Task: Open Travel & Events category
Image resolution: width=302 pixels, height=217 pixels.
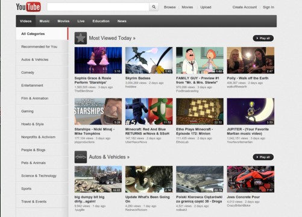Action: pos(42,201)
